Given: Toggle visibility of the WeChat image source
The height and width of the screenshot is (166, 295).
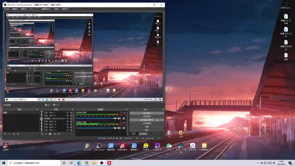Looking at the screenshot, I should click(67, 118).
